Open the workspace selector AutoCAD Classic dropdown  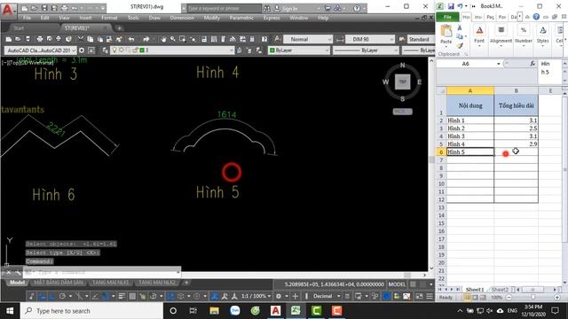click(41, 51)
